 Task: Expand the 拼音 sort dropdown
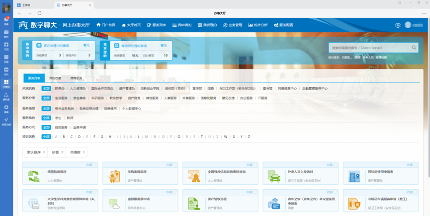click(x=57, y=152)
